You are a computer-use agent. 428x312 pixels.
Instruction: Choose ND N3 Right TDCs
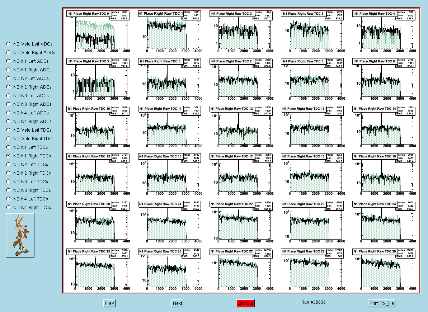coord(8,190)
